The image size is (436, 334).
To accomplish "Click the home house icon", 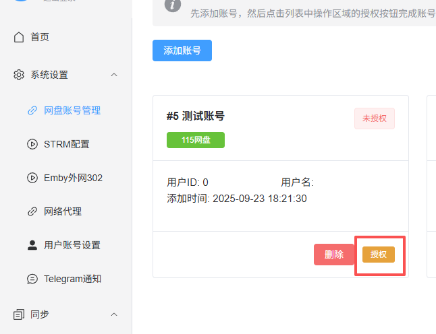I will [19, 37].
